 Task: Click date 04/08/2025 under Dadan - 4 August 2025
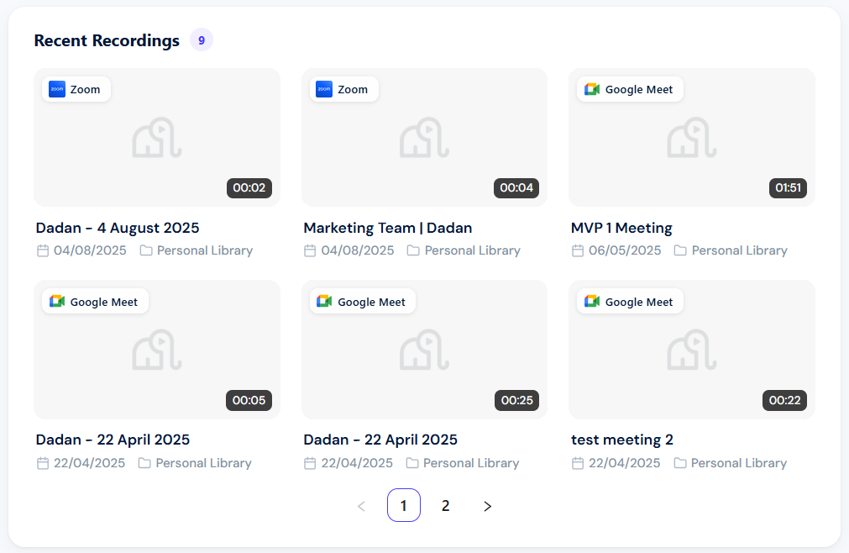click(90, 250)
